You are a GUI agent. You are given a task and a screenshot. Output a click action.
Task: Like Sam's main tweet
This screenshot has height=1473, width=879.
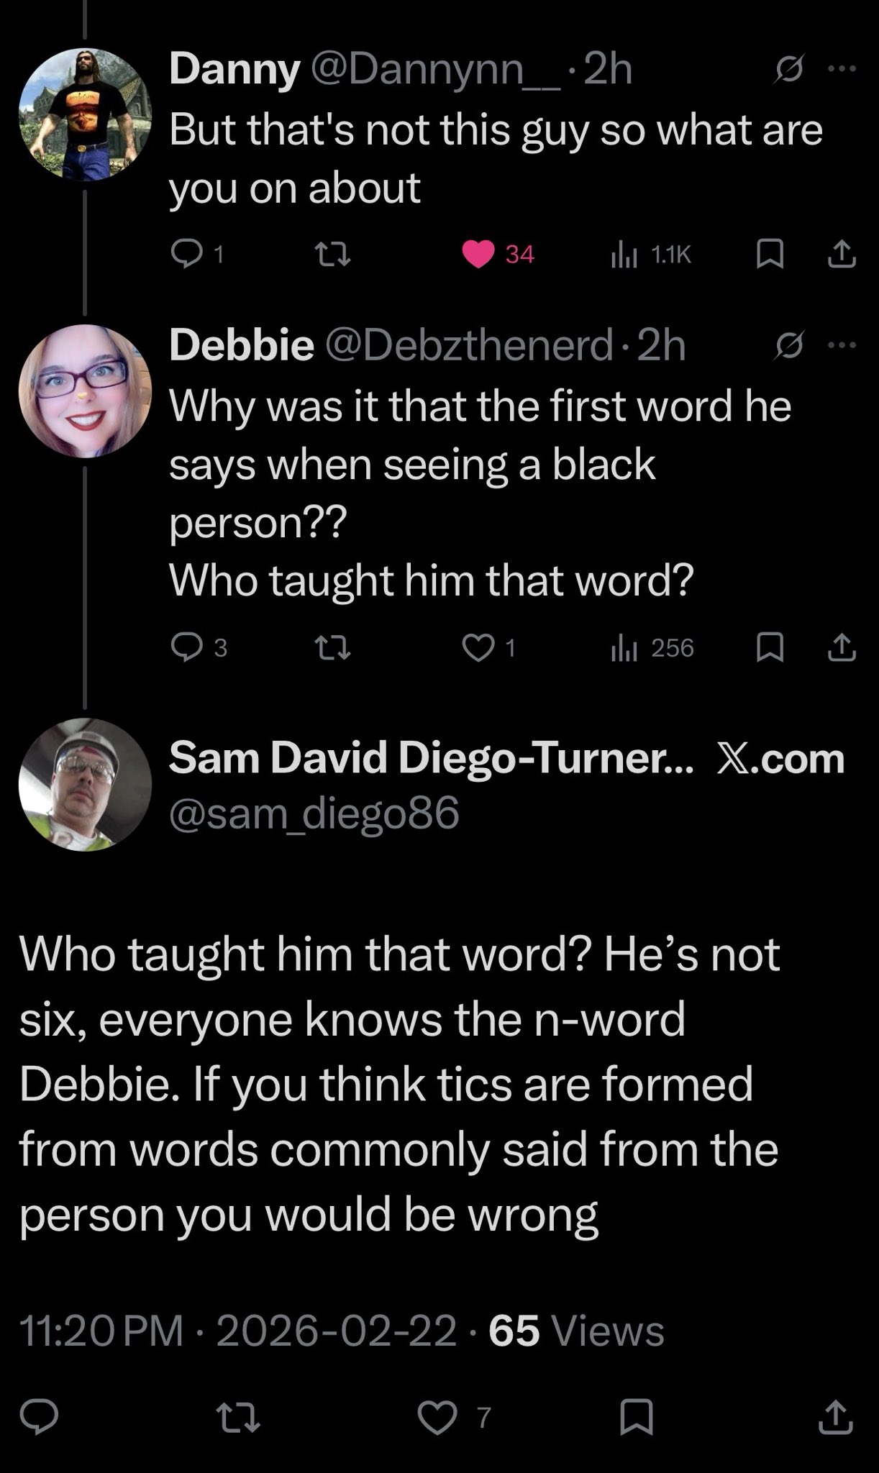tap(439, 1416)
